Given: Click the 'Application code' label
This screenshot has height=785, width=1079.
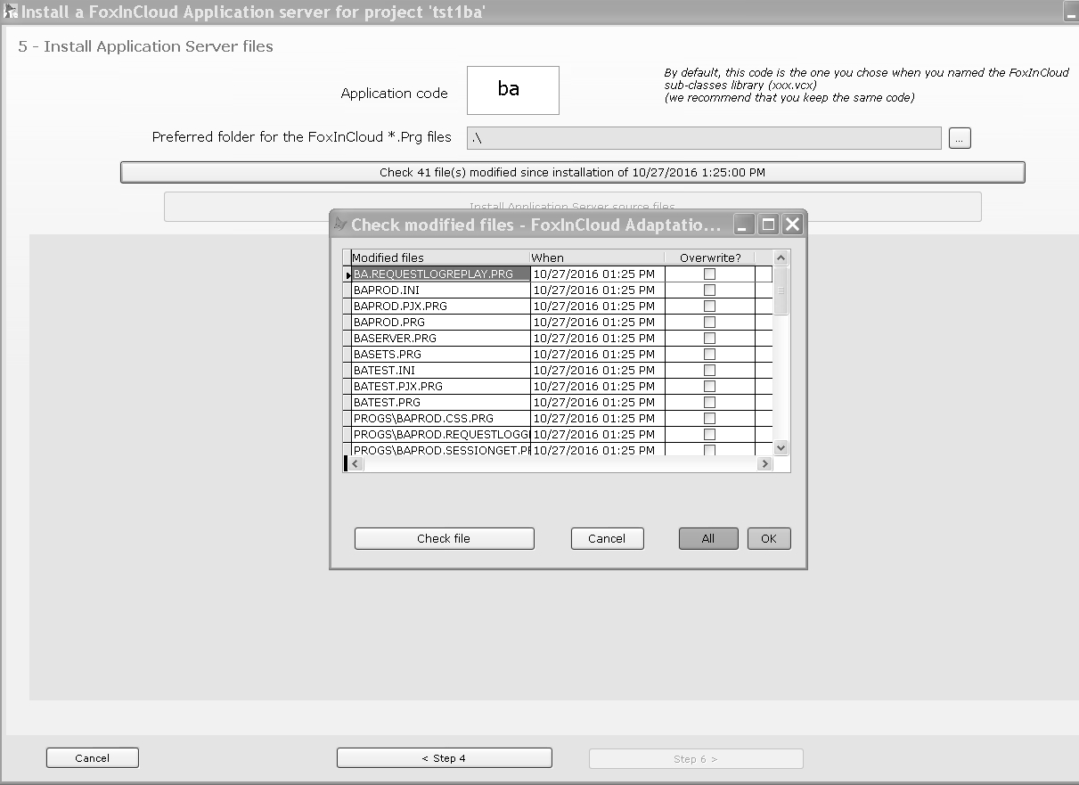Looking at the screenshot, I should coord(395,94).
